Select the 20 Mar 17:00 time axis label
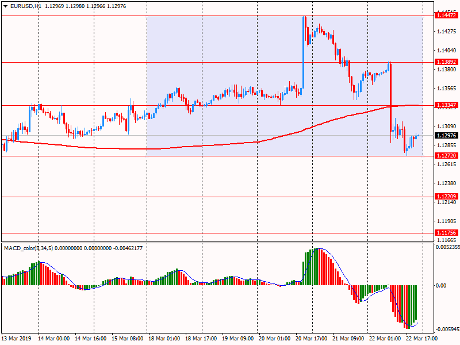The width and height of the screenshot is (460, 345). click(312, 339)
